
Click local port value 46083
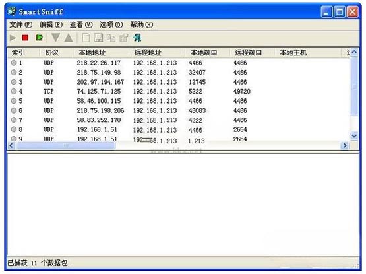[x=197, y=110]
